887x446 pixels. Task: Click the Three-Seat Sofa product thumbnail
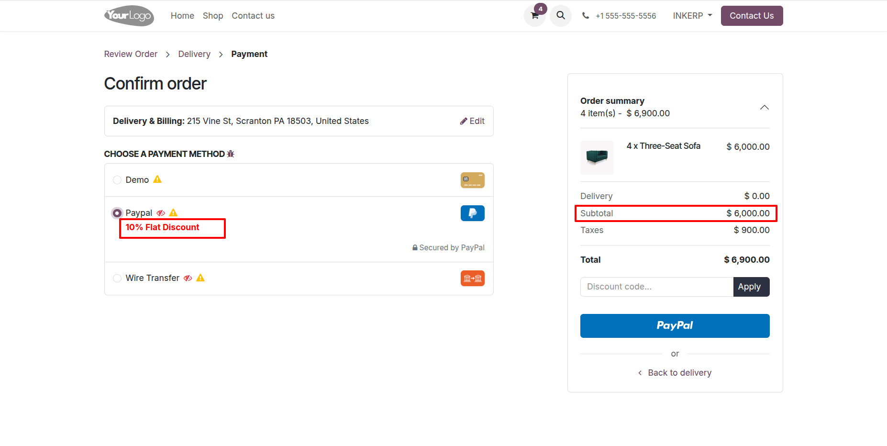[597, 157]
